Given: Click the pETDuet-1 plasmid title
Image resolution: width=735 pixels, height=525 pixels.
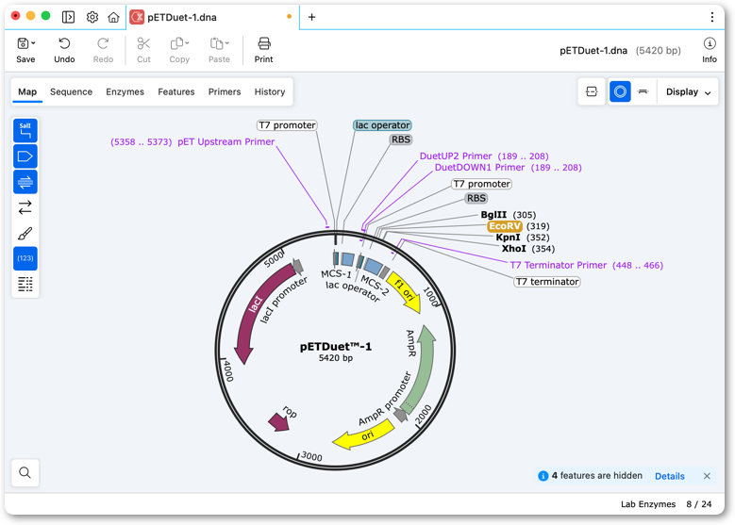Looking at the screenshot, I should (x=336, y=347).
